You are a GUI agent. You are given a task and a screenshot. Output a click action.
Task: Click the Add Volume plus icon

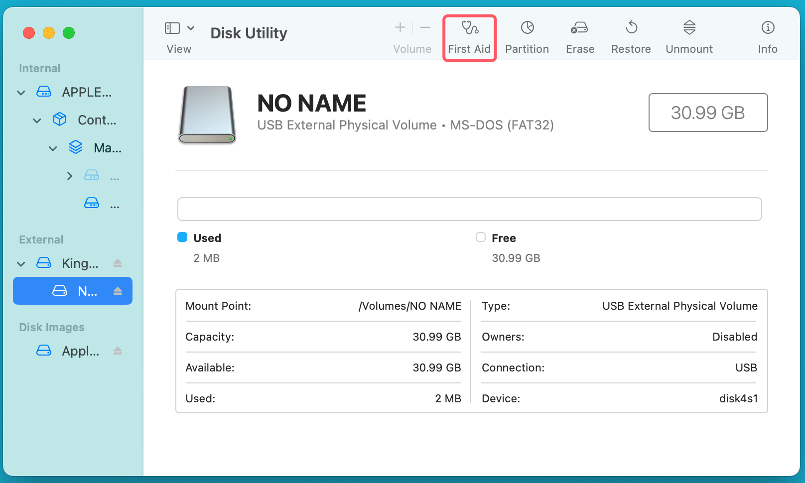pos(400,27)
